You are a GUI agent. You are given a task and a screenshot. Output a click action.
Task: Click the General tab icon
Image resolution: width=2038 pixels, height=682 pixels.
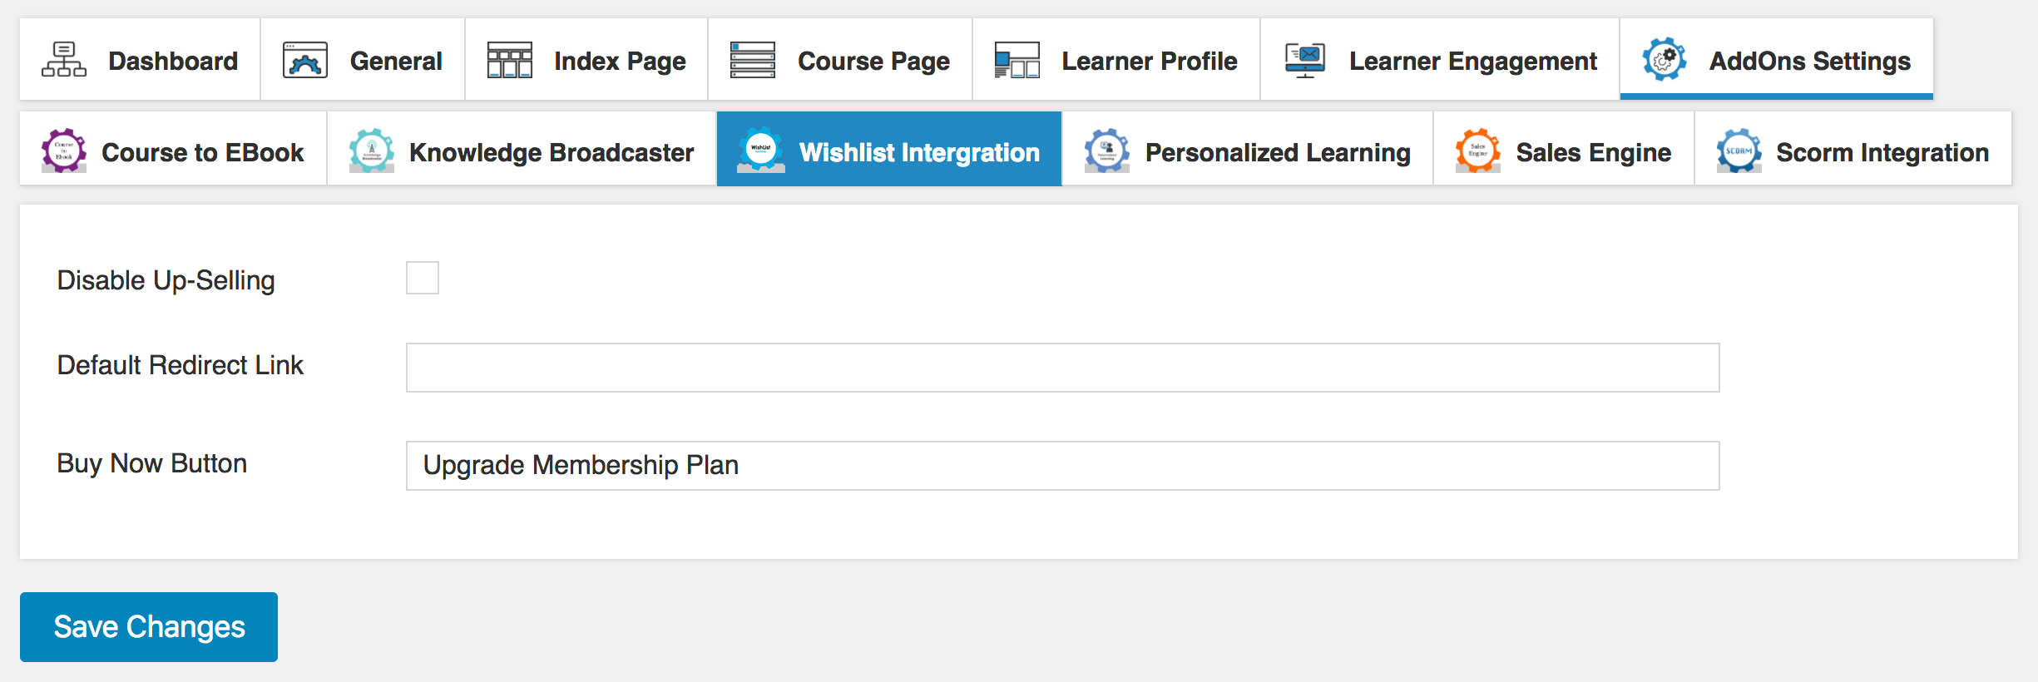click(x=305, y=60)
